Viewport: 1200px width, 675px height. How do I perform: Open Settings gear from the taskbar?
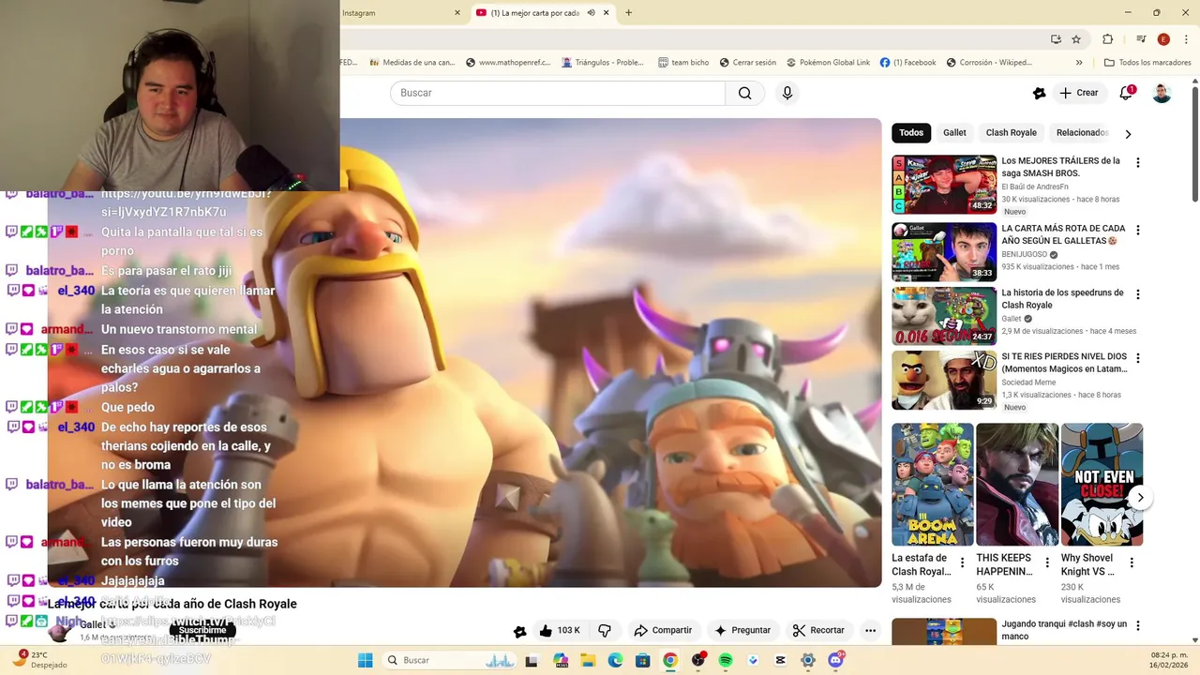pos(807,660)
